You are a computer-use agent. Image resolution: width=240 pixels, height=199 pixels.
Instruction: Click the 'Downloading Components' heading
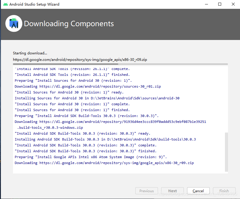coord(69,24)
